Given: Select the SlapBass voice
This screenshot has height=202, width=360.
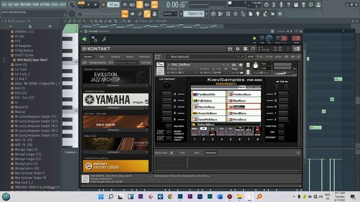Looking at the screenshot, I should tap(244, 100).
